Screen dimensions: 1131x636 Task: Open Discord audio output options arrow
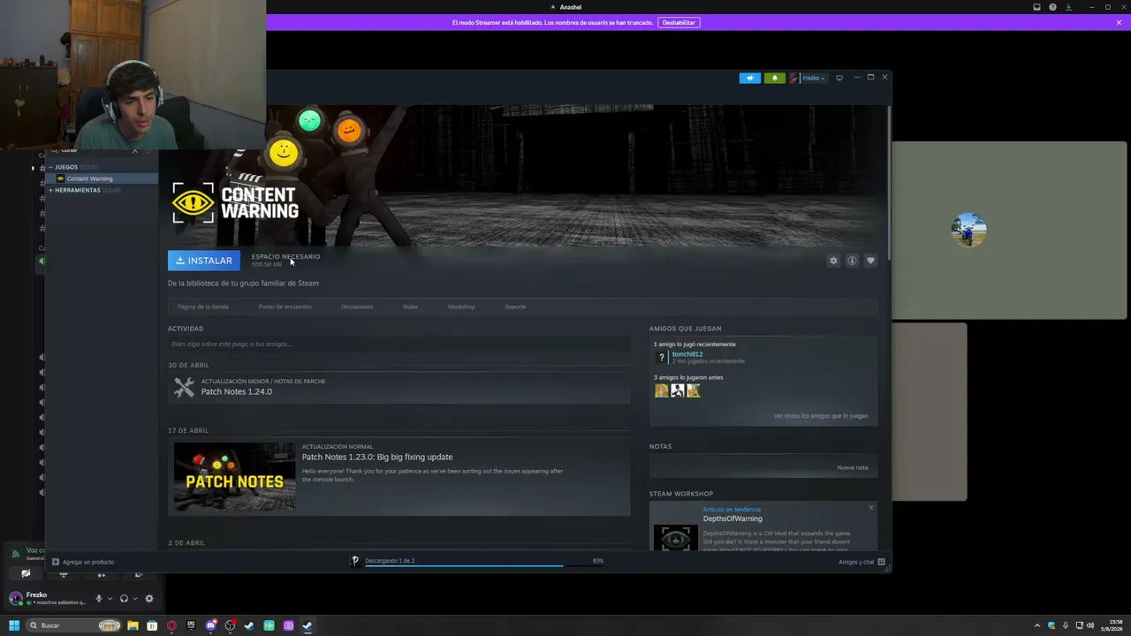134,599
